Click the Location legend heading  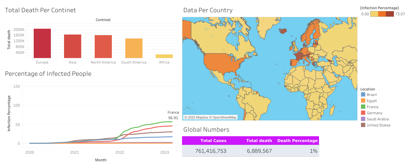coord(368,89)
